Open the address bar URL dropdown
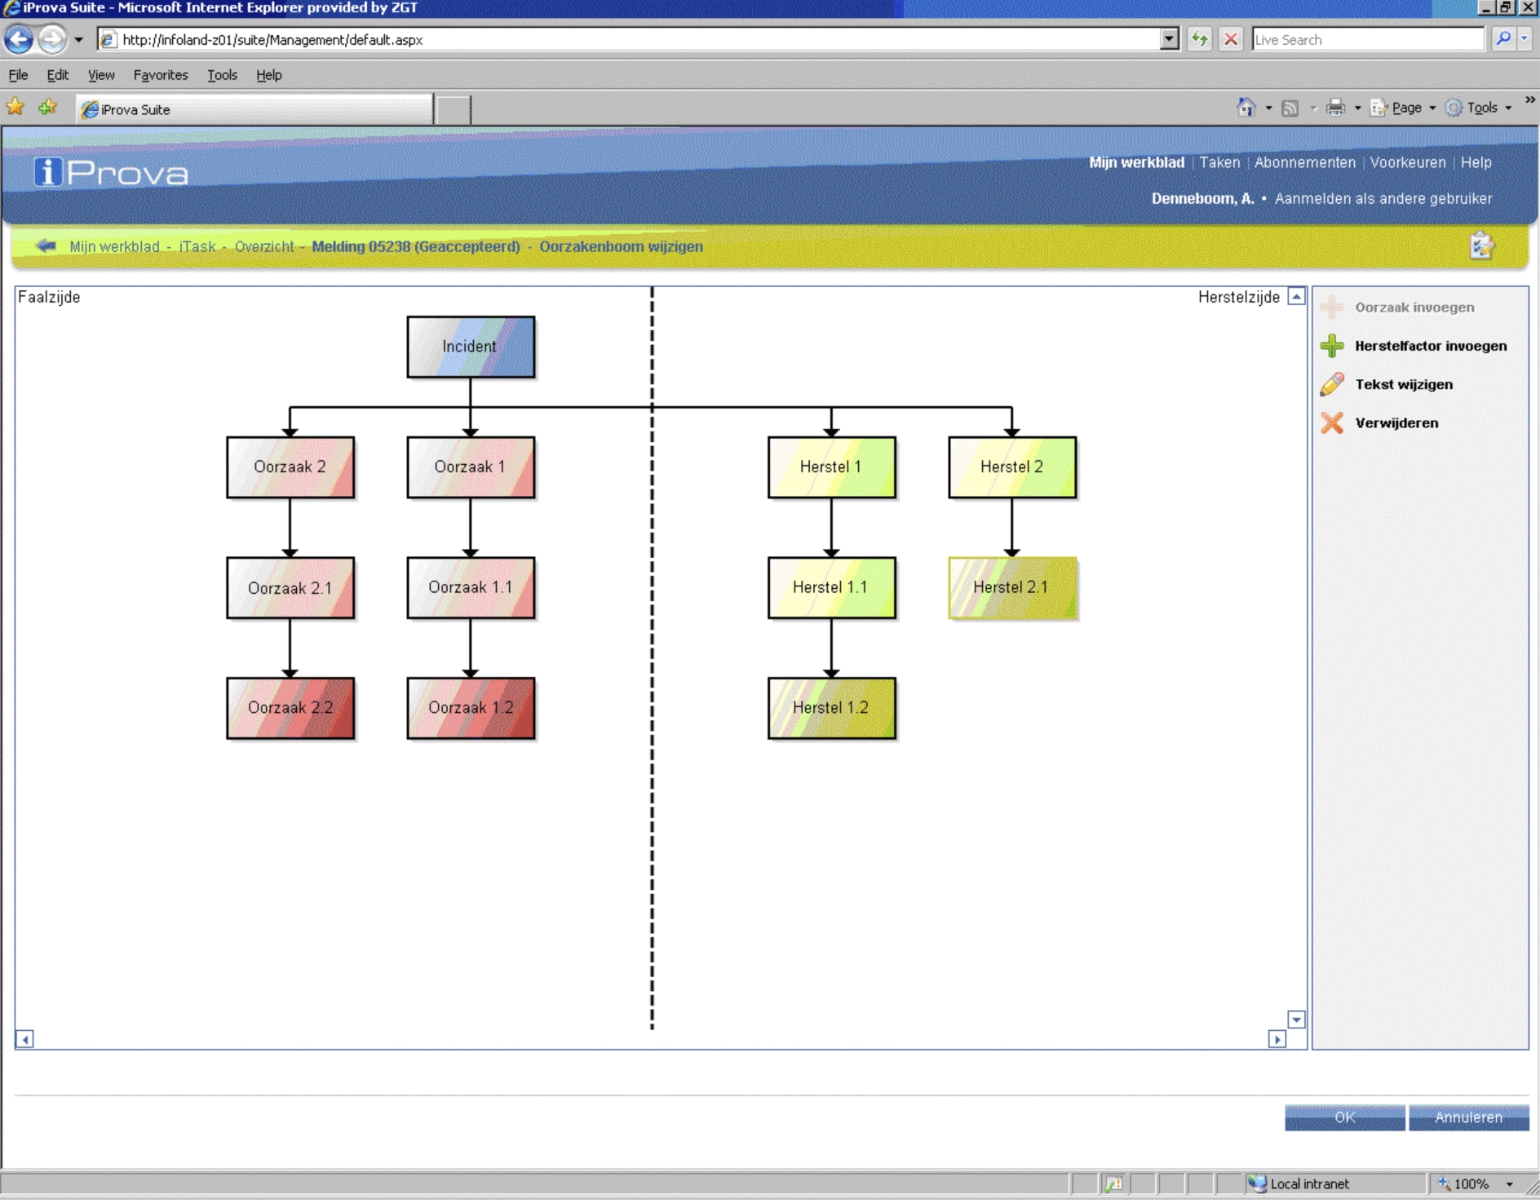Screen dimensions: 1540x1203 [1169, 39]
